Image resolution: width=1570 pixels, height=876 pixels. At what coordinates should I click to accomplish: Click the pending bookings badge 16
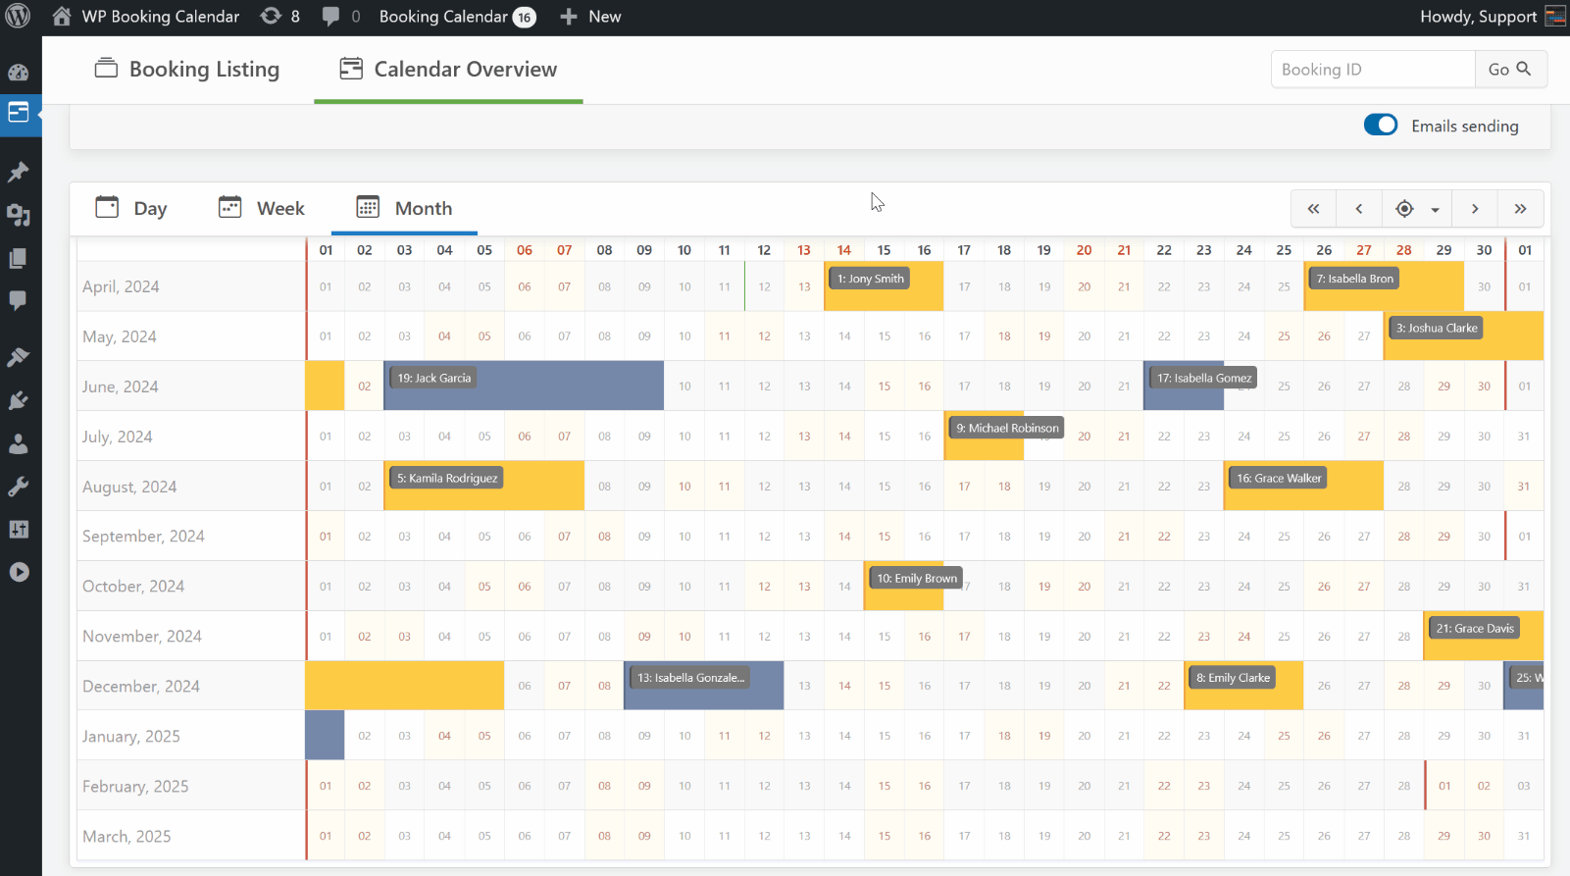525,18
